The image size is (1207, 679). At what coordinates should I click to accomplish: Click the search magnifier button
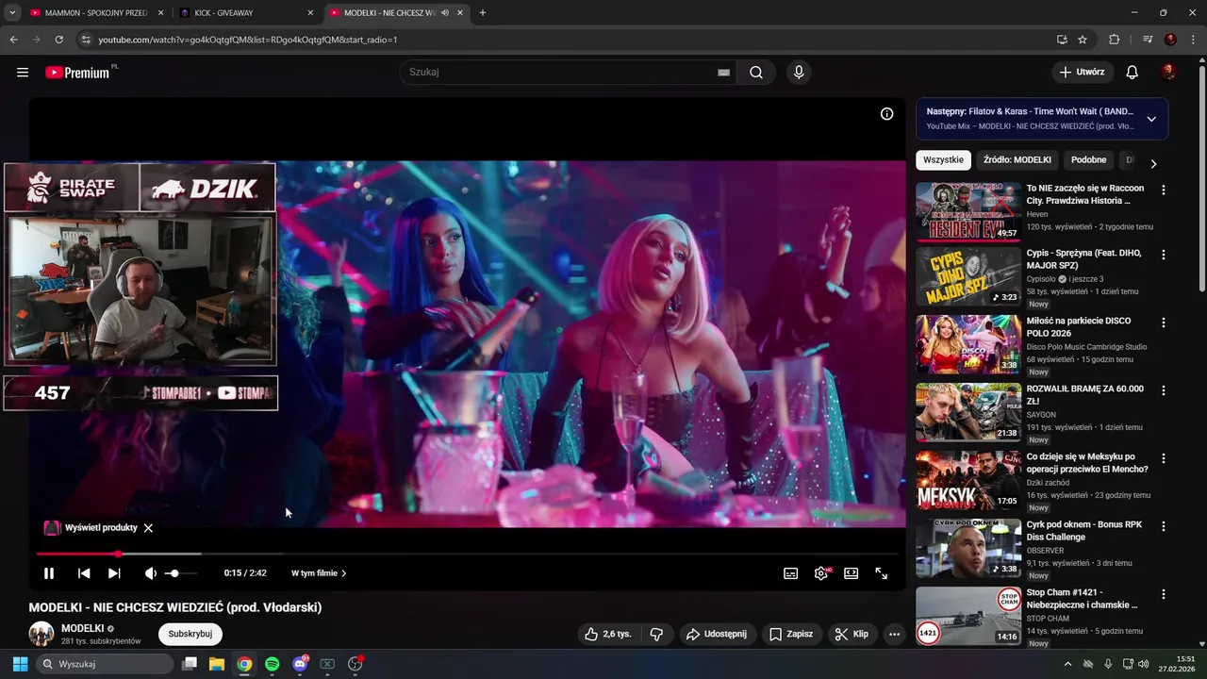coord(756,73)
